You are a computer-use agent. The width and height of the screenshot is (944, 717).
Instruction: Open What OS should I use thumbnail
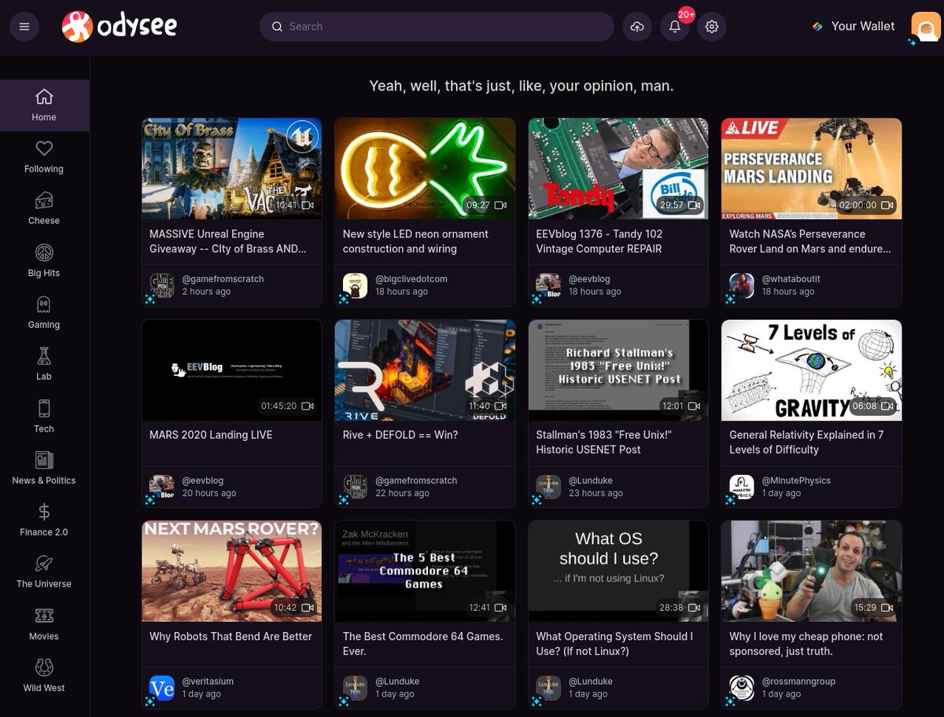[618, 572]
